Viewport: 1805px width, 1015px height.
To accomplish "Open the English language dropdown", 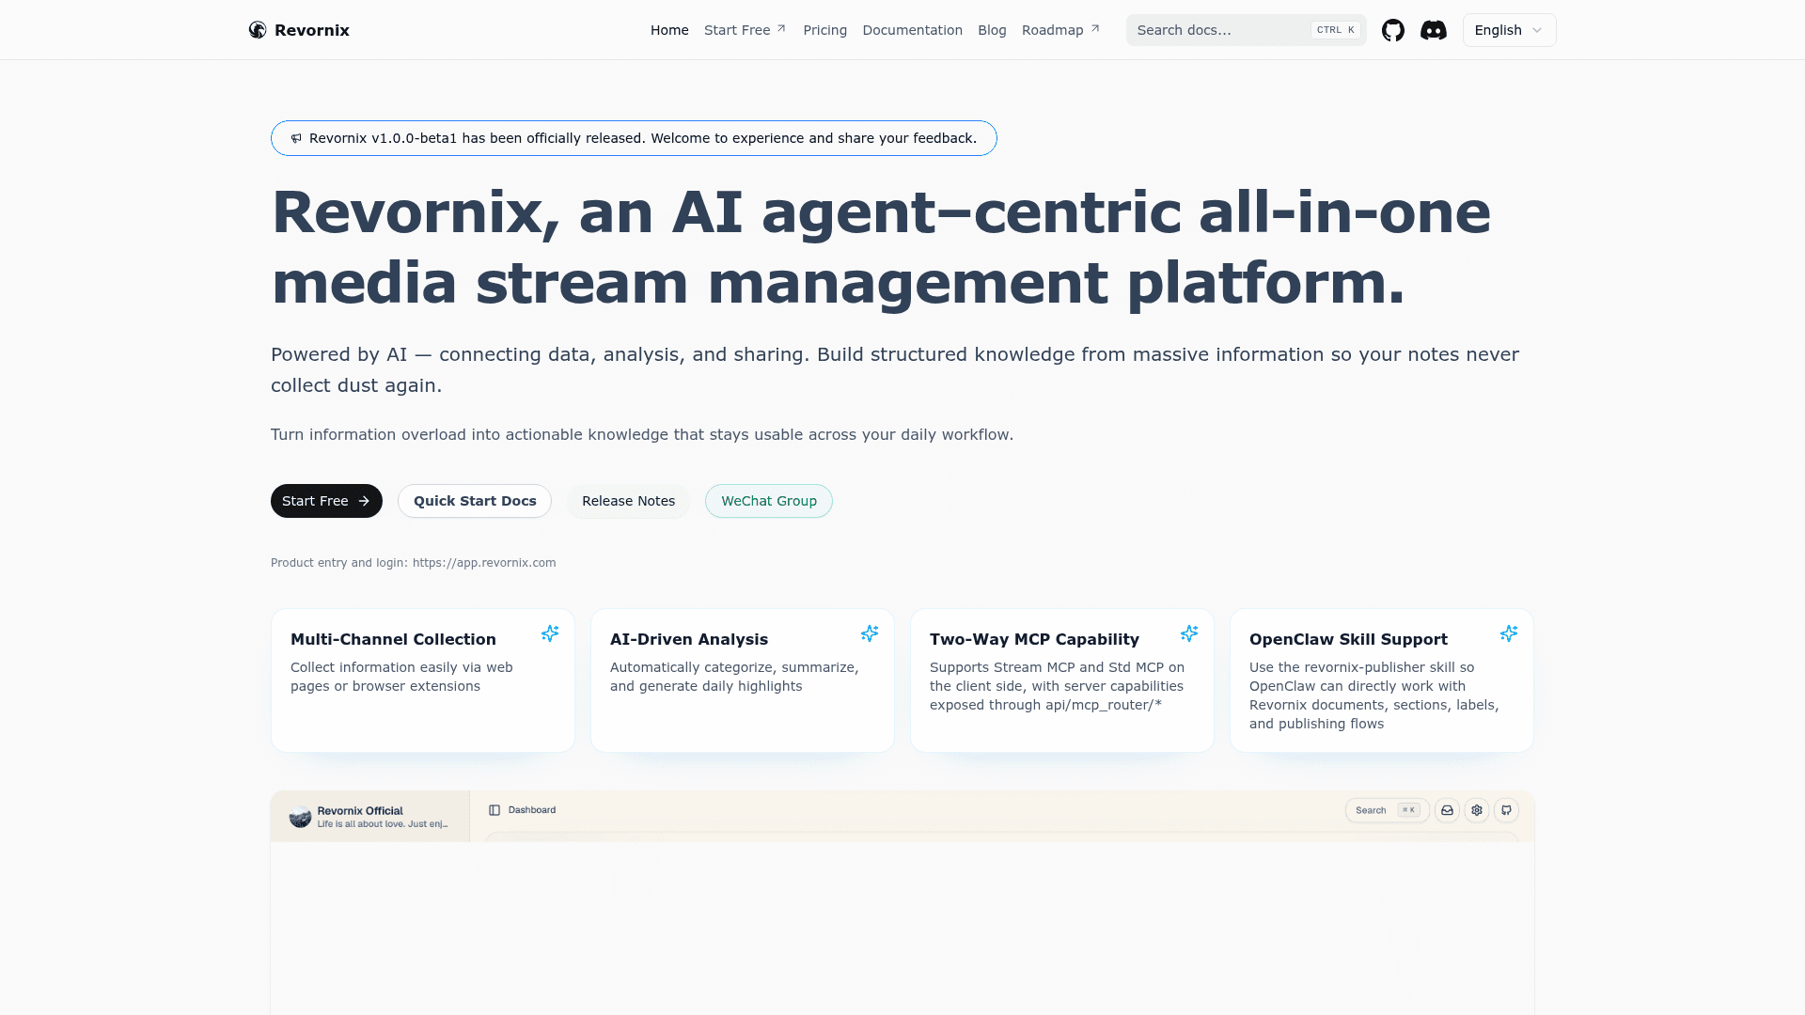I will pos(1510,30).
